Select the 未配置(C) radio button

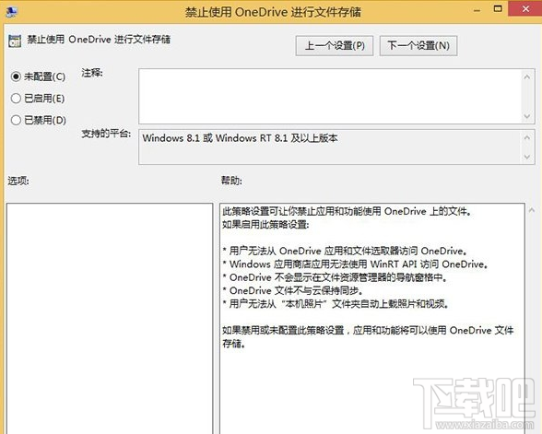16,76
